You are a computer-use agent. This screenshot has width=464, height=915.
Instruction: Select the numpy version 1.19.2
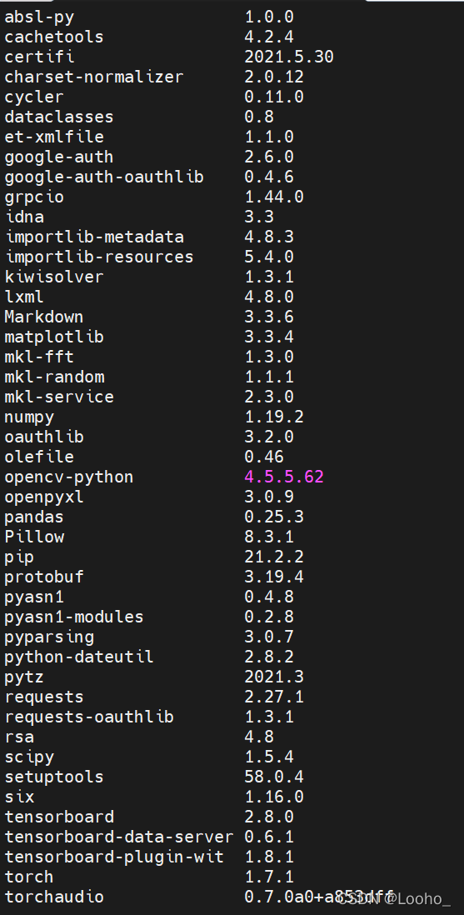pos(274,417)
